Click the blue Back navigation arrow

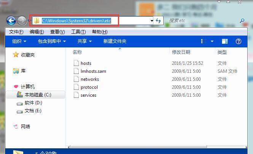(x=11, y=20)
